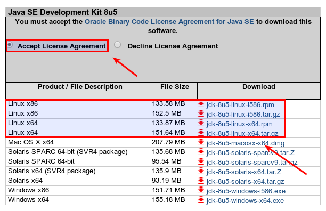Click download icon for jdk-8u5-solaris-sparcv9.tar.gz
The height and width of the screenshot is (211, 326).
pyautogui.click(x=201, y=161)
